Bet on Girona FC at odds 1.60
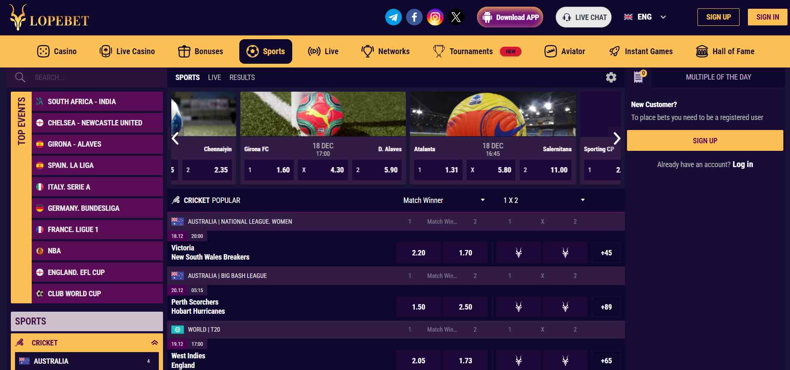Image resolution: width=790 pixels, height=370 pixels. pyautogui.click(x=269, y=170)
